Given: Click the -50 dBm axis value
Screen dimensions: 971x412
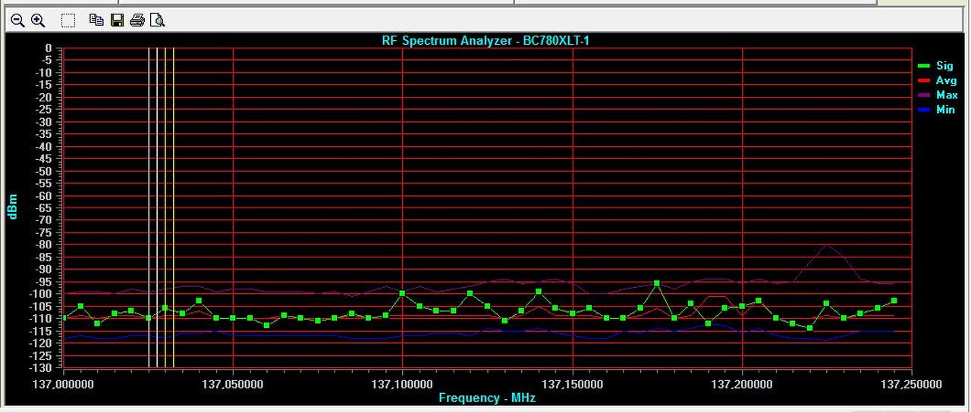Looking at the screenshot, I should pyautogui.click(x=42, y=171).
